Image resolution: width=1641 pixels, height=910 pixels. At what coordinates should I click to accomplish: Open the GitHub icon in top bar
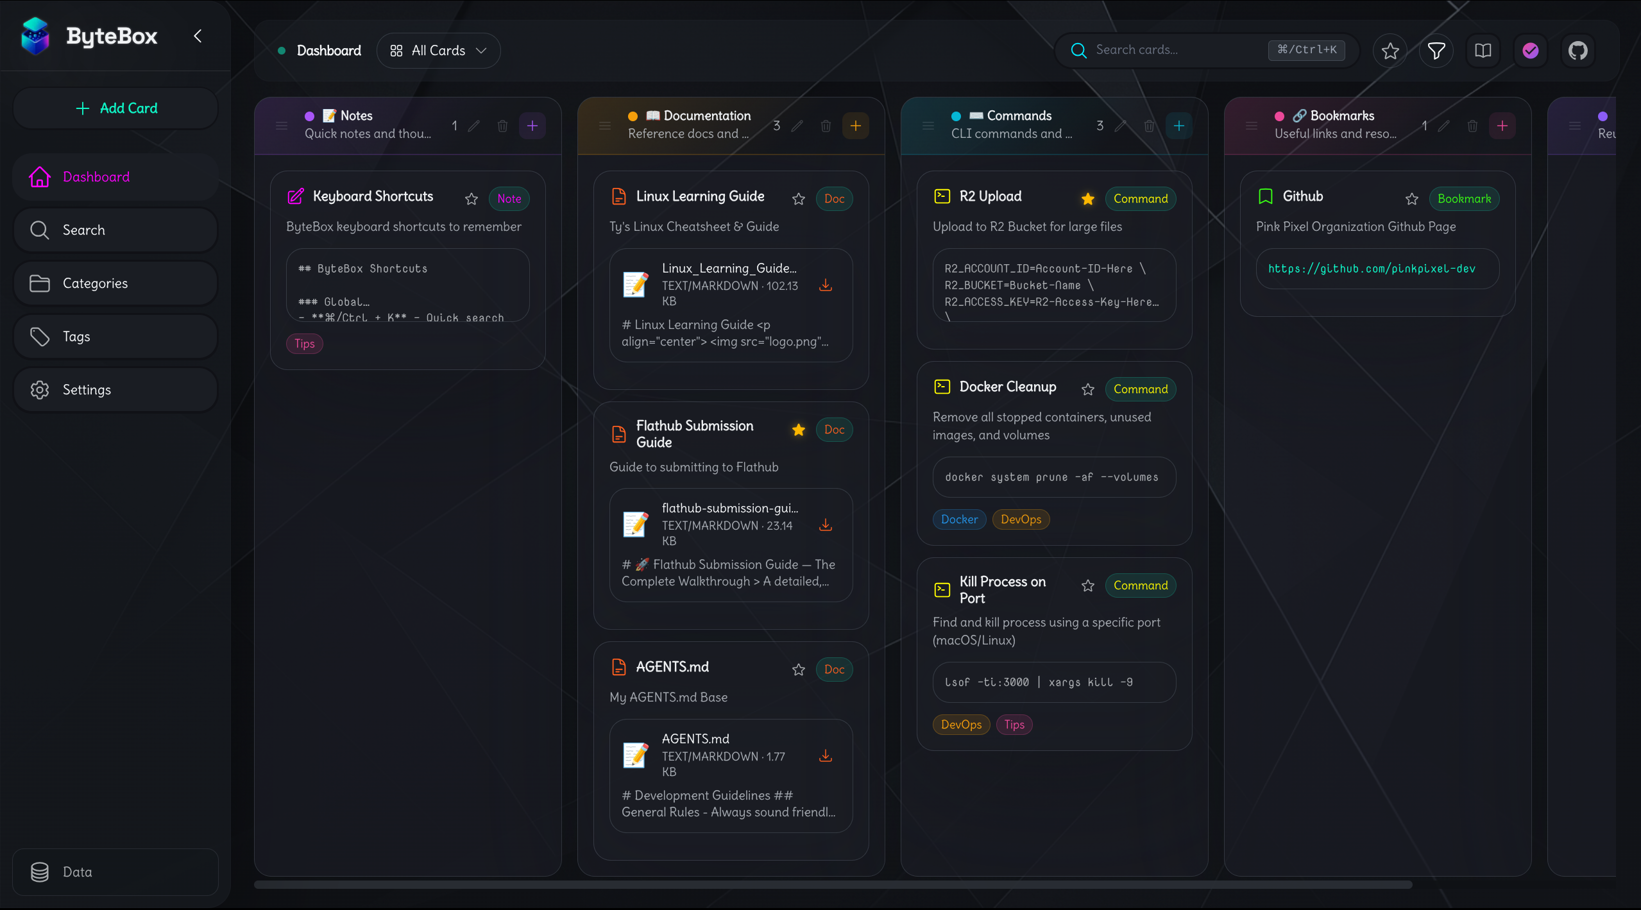(x=1578, y=51)
